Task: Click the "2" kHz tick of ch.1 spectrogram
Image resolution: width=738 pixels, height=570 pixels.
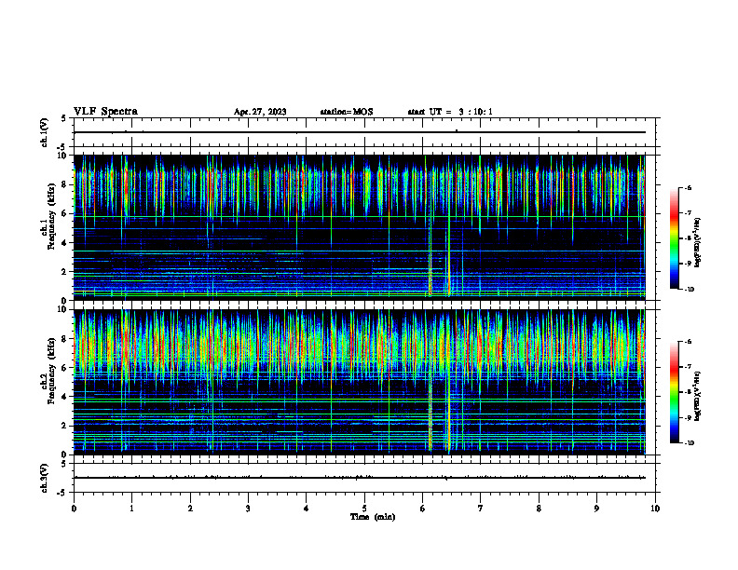Action: tap(64, 272)
